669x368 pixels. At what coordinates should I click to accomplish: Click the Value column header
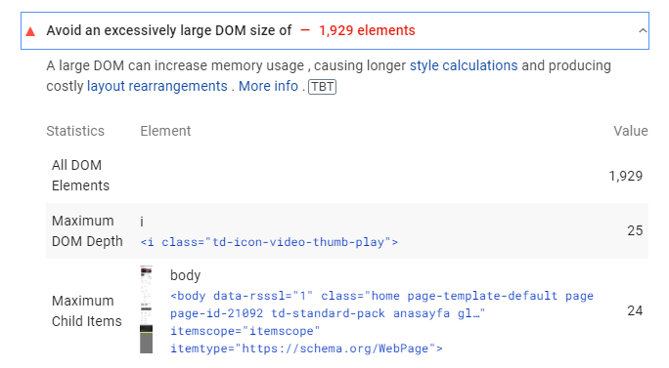tap(631, 131)
